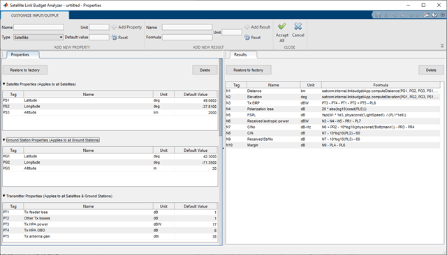Click Delete button in Properties panel

pyautogui.click(x=205, y=70)
